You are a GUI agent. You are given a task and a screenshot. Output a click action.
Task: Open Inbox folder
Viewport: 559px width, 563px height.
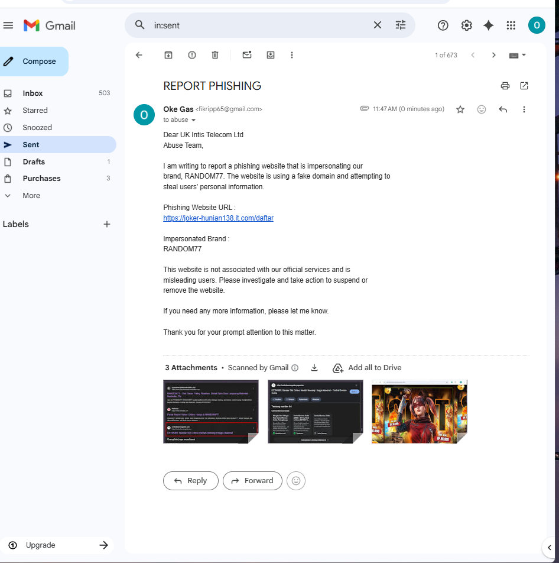[57, 93]
